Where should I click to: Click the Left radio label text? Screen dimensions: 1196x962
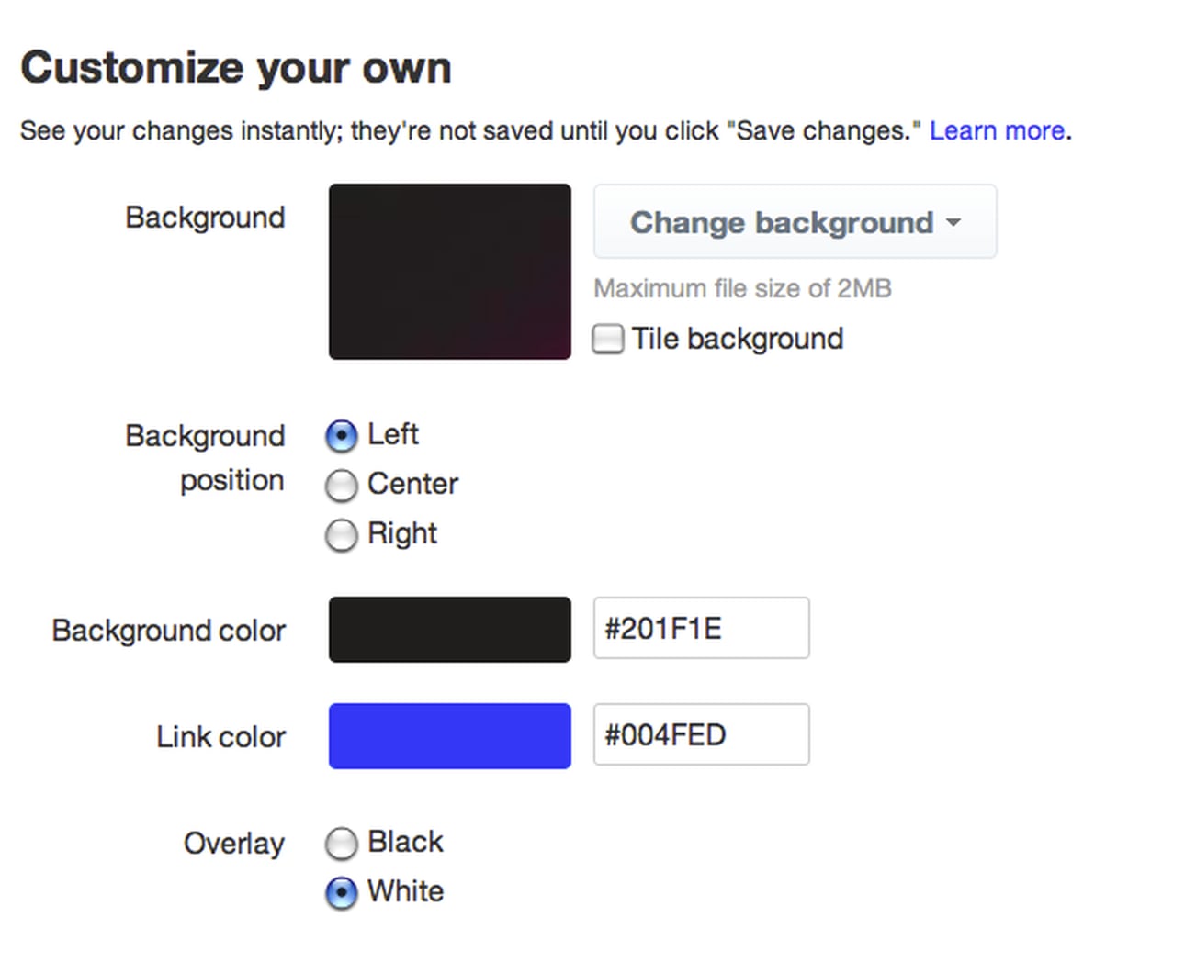click(x=391, y=434)
